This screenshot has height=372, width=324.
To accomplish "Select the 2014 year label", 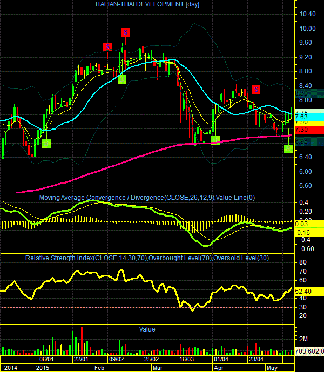I will 11,368.
